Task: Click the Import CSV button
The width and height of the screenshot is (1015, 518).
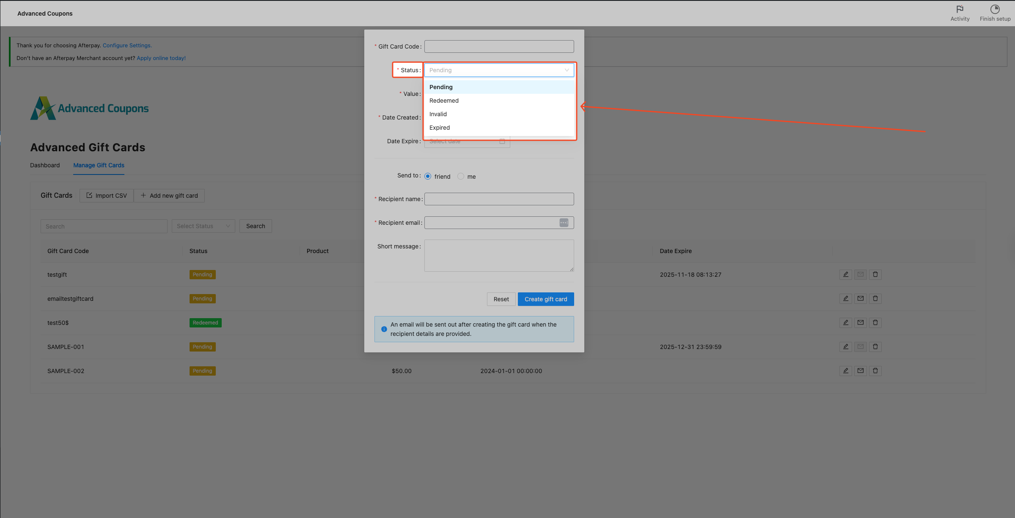Action: [x=107, y=196]
